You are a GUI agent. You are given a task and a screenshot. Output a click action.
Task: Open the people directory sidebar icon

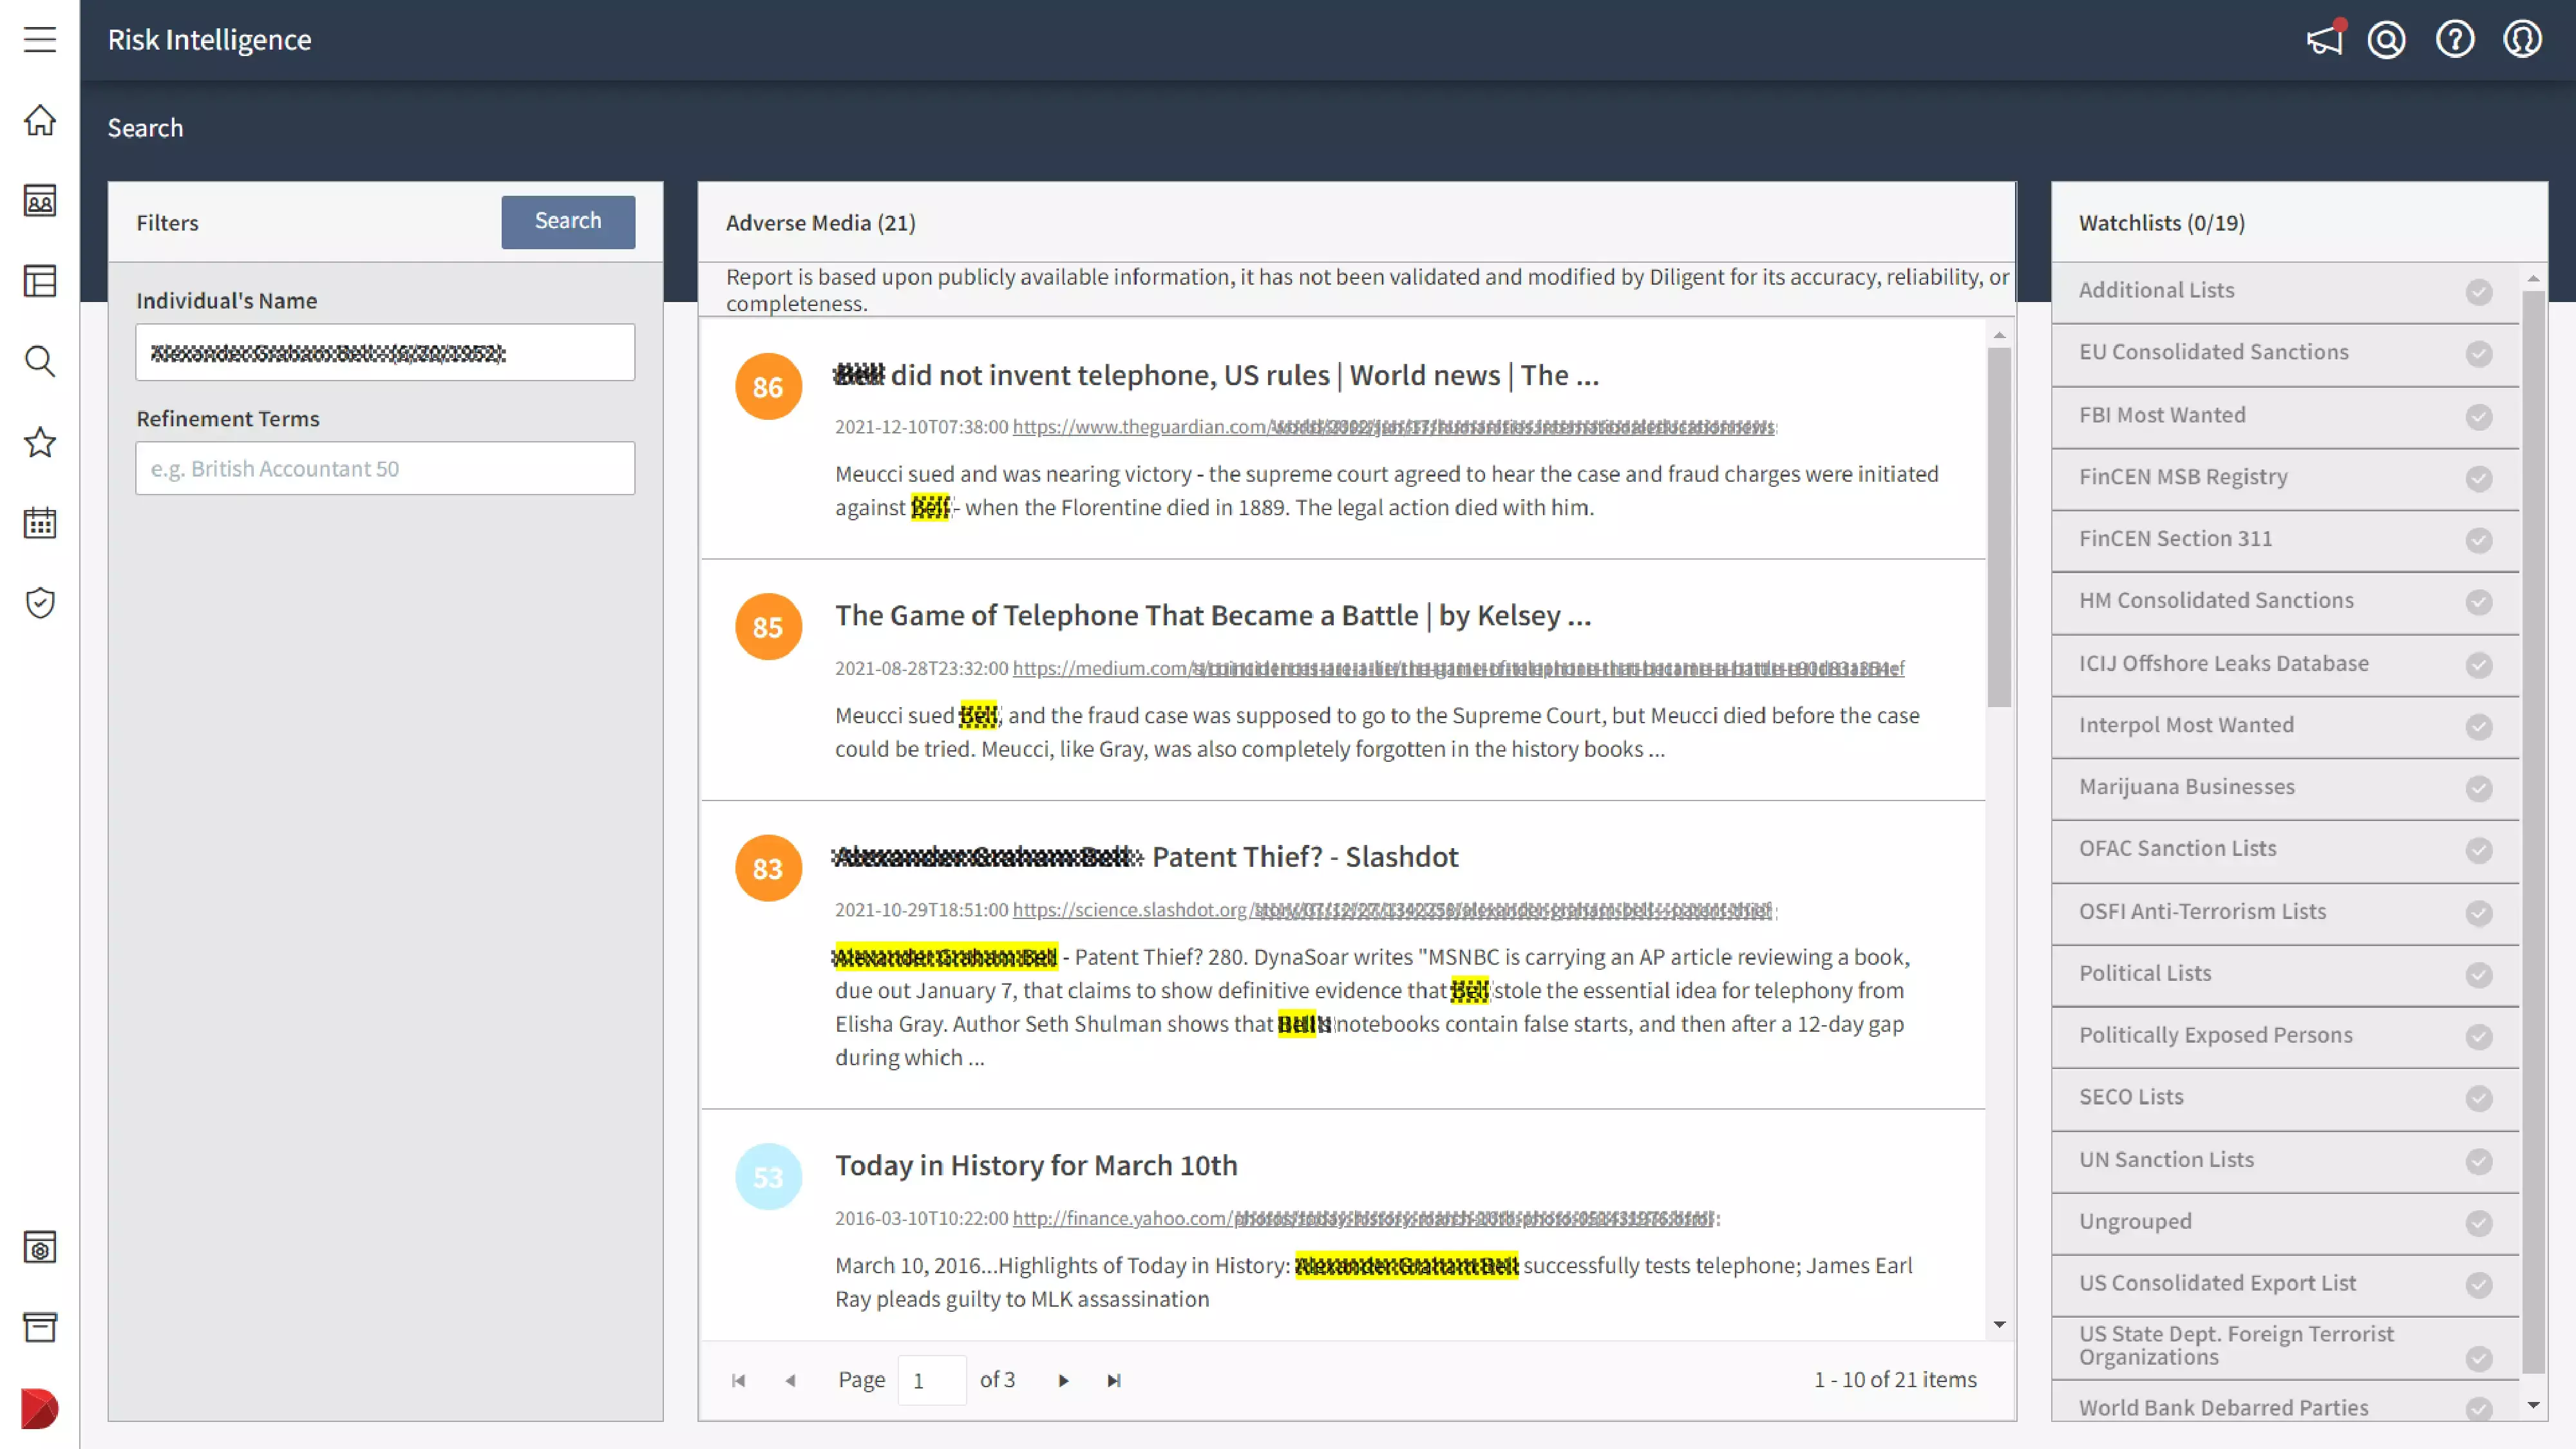click(40, 201)
